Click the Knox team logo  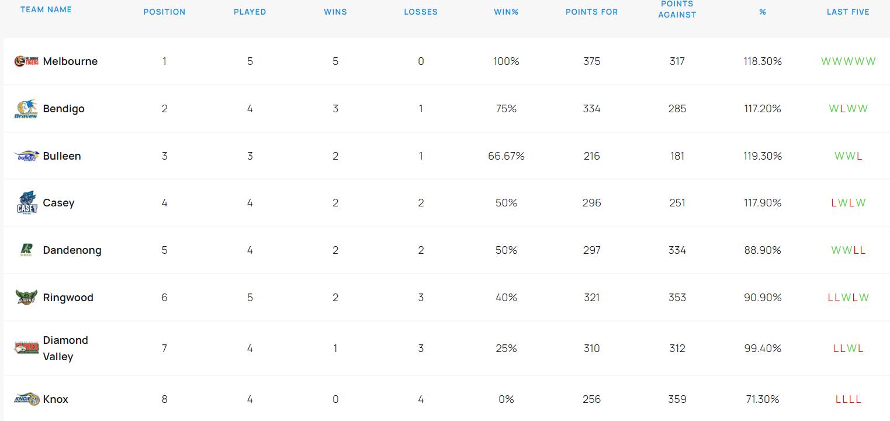[27, 399]
